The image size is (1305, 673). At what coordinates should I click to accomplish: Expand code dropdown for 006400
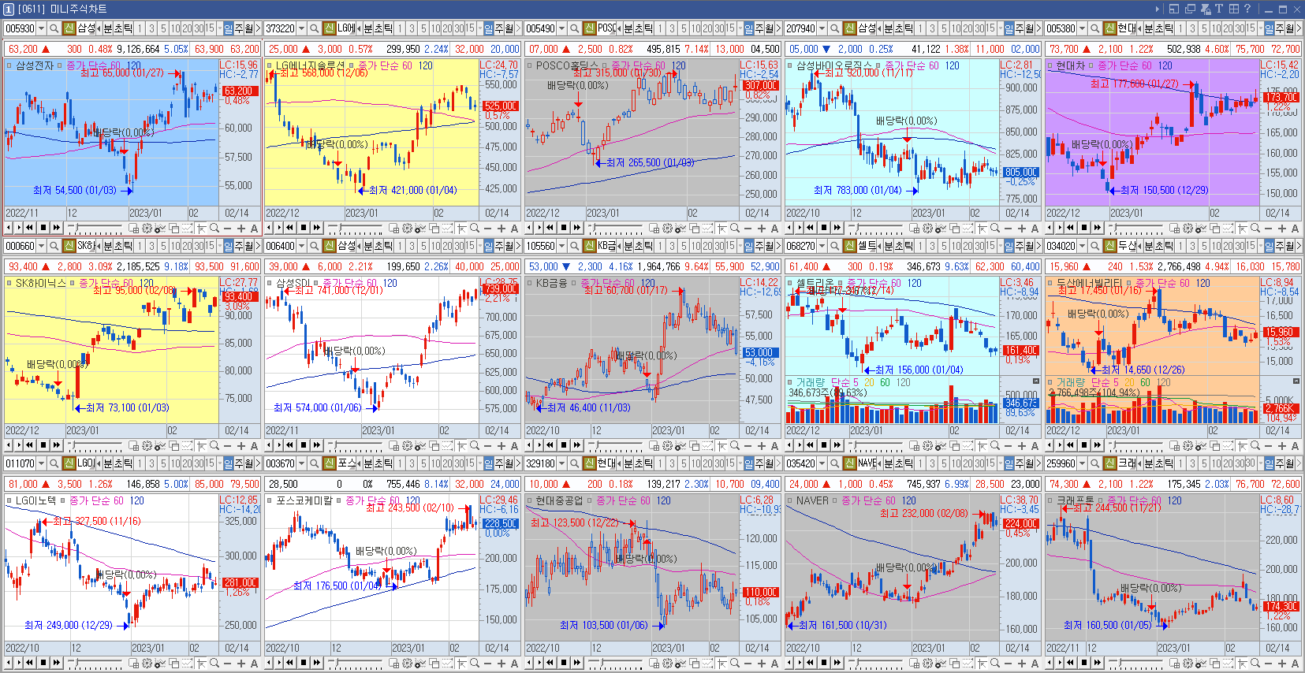tap(302, 246)
